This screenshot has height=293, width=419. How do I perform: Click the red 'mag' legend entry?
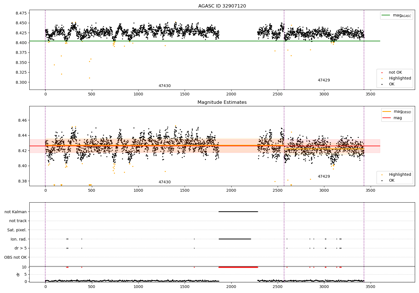(x=397, y=118)
